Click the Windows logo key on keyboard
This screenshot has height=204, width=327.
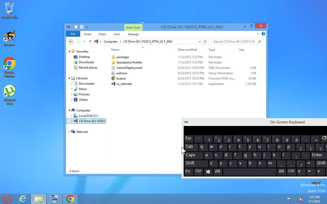208,171
